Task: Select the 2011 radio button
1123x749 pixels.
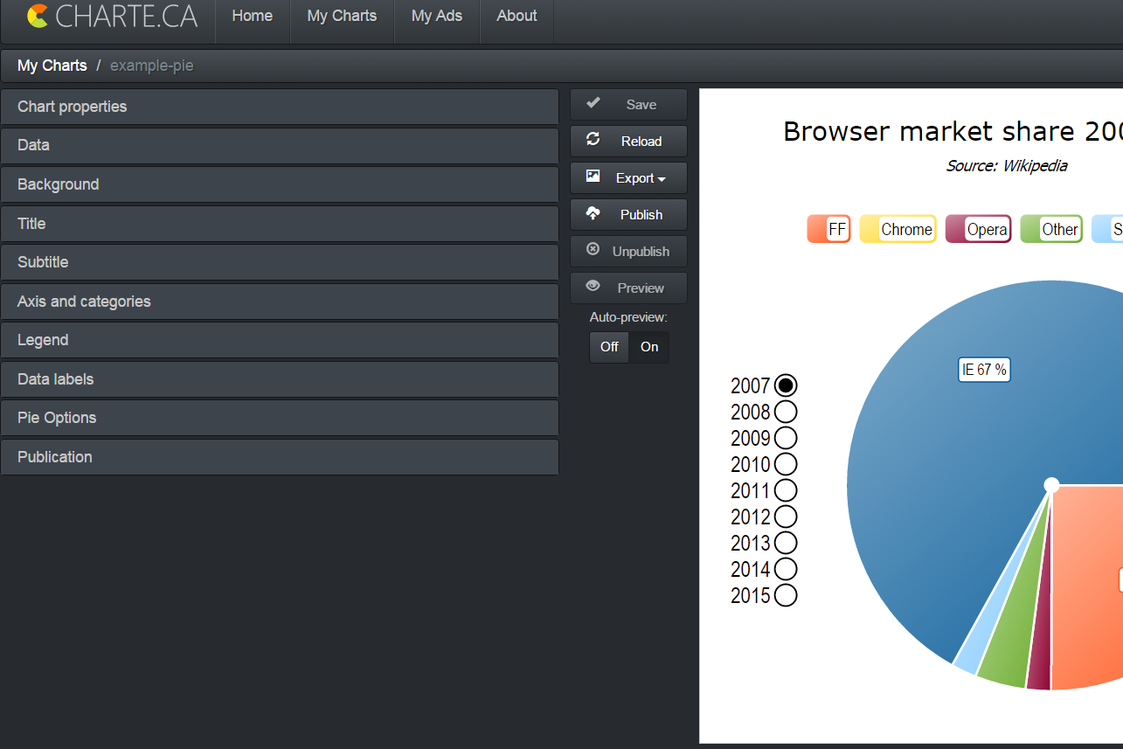Action: [786, 490]
